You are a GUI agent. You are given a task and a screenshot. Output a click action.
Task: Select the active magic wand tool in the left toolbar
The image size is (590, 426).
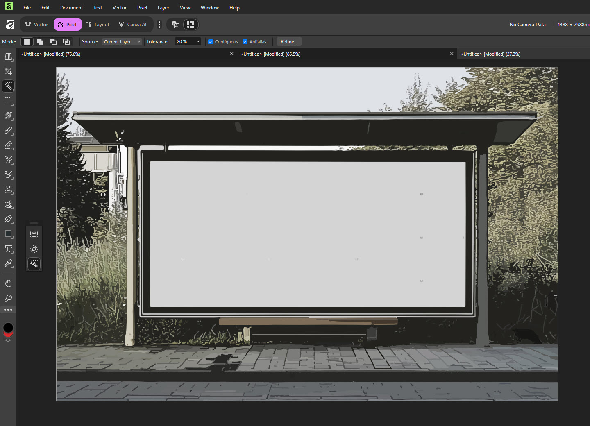click(x=8, y=86)
